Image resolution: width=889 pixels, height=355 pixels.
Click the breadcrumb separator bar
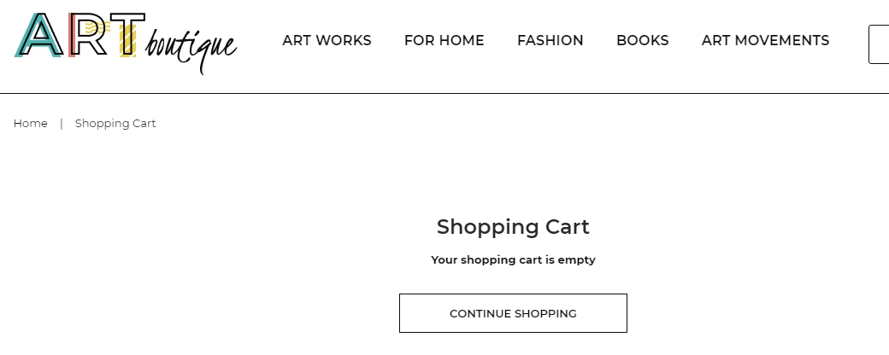coord(62,124)
